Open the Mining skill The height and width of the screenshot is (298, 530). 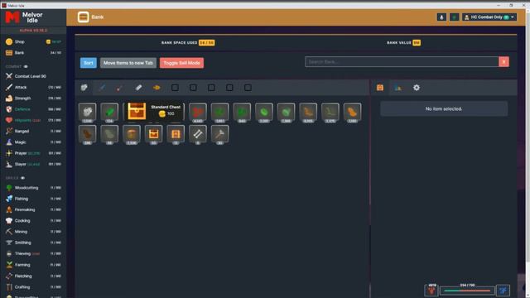[x=33, y=232]
